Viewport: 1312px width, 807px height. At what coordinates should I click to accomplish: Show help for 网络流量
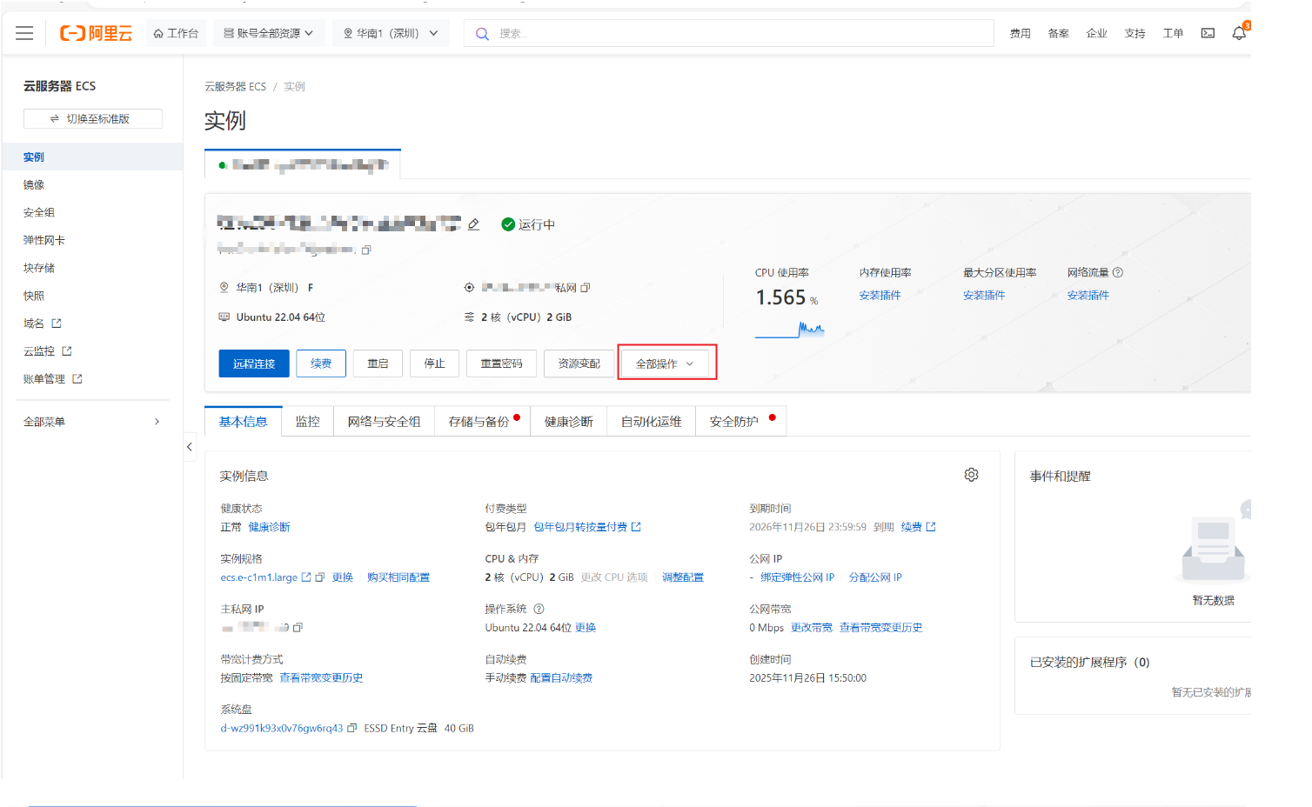[1118, 273]
